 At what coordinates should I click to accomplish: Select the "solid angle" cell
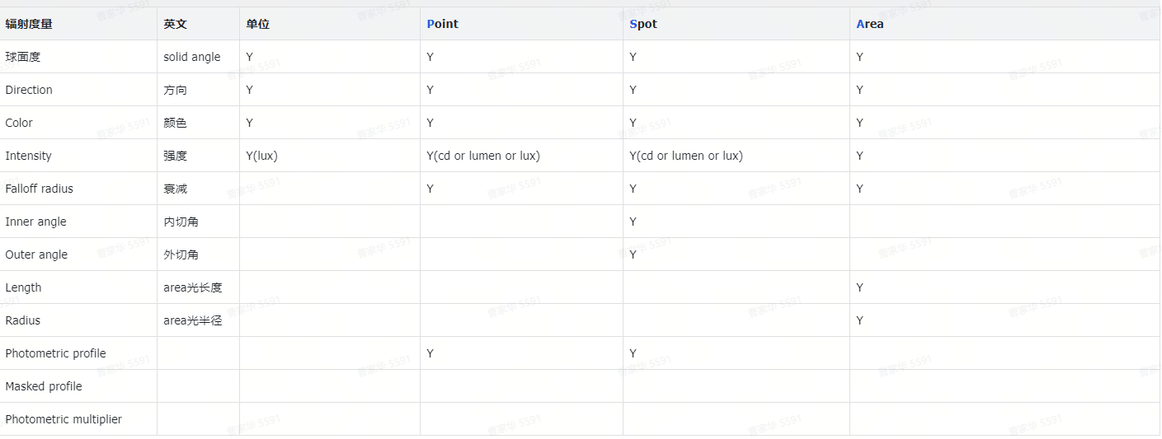pos(192,57)
